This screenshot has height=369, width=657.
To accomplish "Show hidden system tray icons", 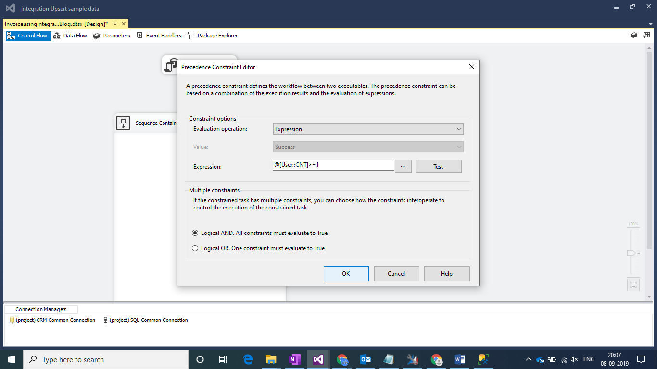I will 529,359.
